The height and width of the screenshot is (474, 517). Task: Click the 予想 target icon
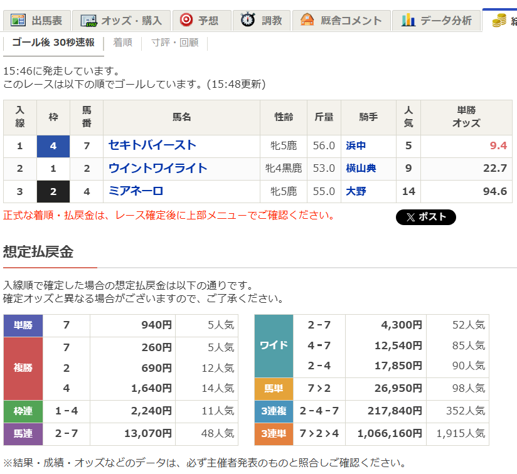186,20
